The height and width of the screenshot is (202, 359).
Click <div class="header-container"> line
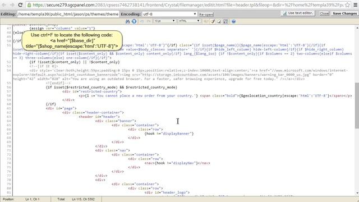click(x=93, y=112)
